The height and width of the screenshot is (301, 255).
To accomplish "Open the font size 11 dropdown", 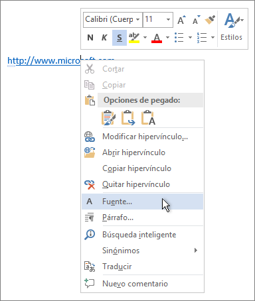I will 168,20.
